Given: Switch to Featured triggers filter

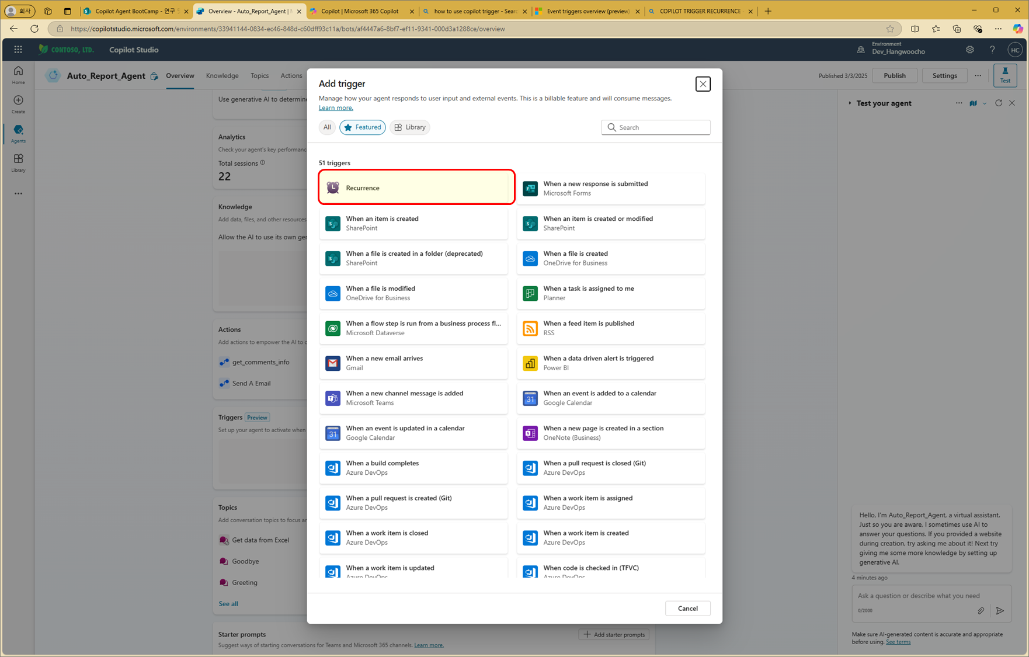Looking at the screenshot, I should (363, 127).
